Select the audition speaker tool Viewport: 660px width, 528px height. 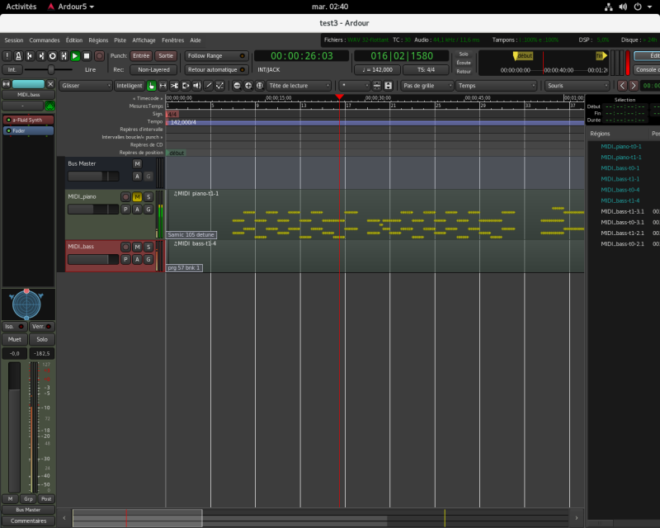click(x=197, y=85)
